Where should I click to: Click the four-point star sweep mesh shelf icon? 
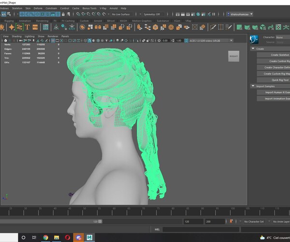click(x=12, y=27)
